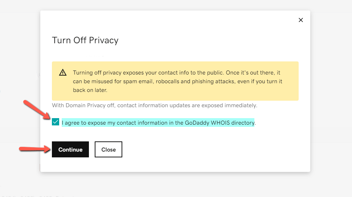The image size is (352, 197).
Task: Click the 'GoDaddy WHOIS directory' phrase
Action: 220,123
